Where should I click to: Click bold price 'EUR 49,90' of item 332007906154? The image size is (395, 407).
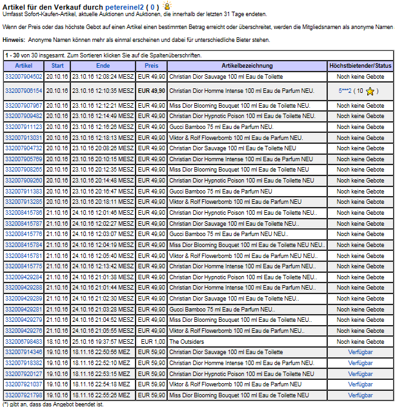(152, 91)
